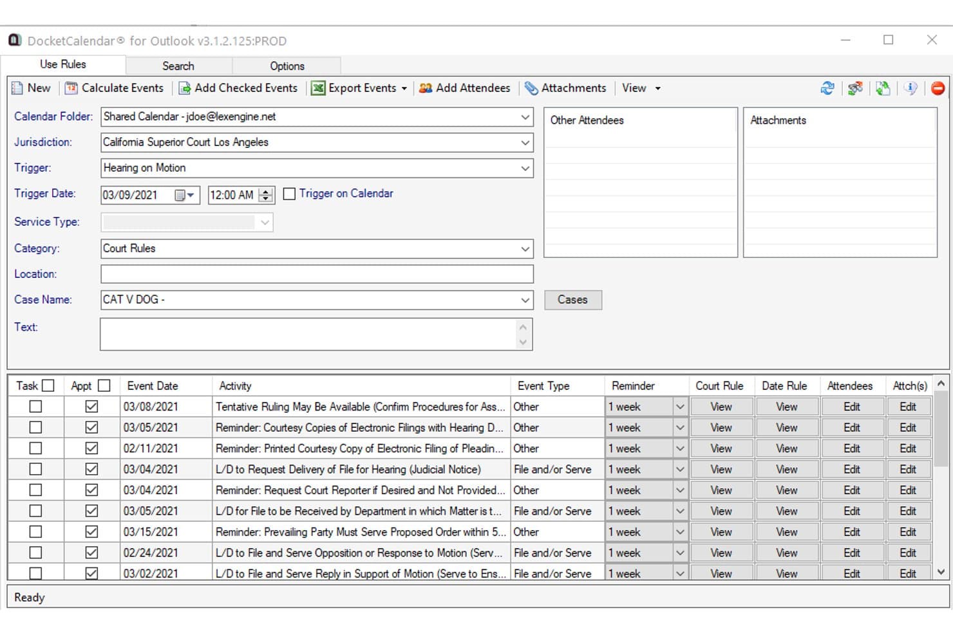The height and width of the screenshot is (635, 953).
Task: Switch to the Search tab
Action: pyautogui.click(x=178, y=66)
